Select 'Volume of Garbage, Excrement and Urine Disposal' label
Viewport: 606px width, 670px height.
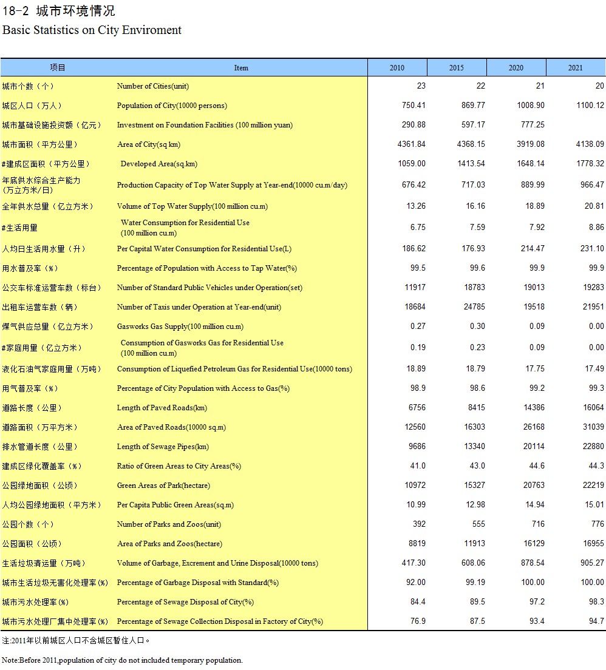point(217,564)
